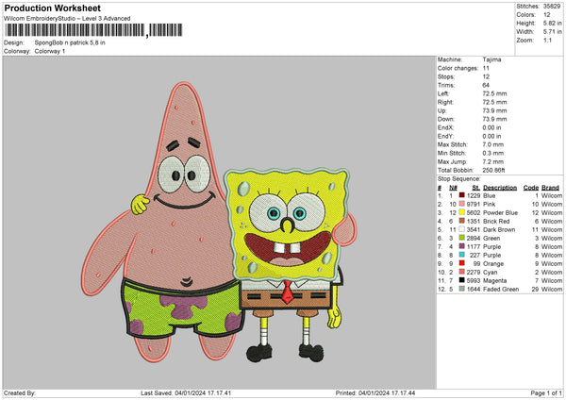This screenshot has height=400, width=566.
Task: Click 'Printed: 04/01/2024 17.17.44' footer text
Action: [375, 392]
